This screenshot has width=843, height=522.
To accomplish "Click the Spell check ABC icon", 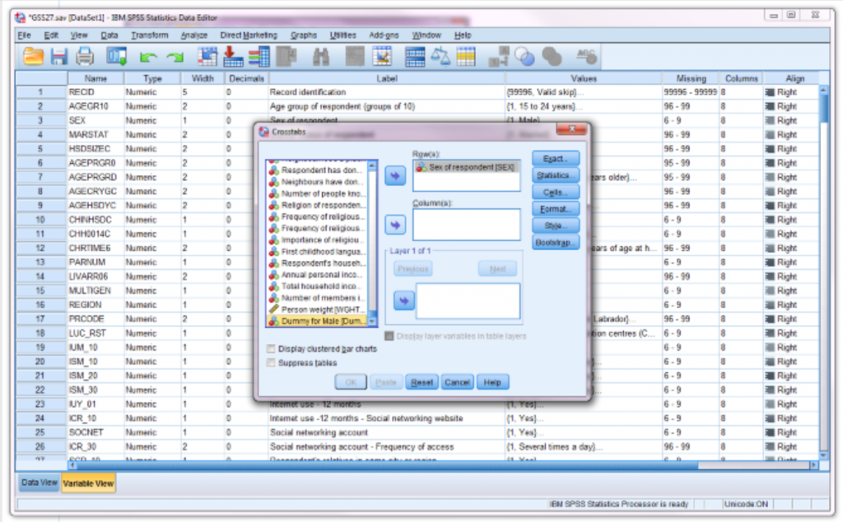I will coord(586,57).
